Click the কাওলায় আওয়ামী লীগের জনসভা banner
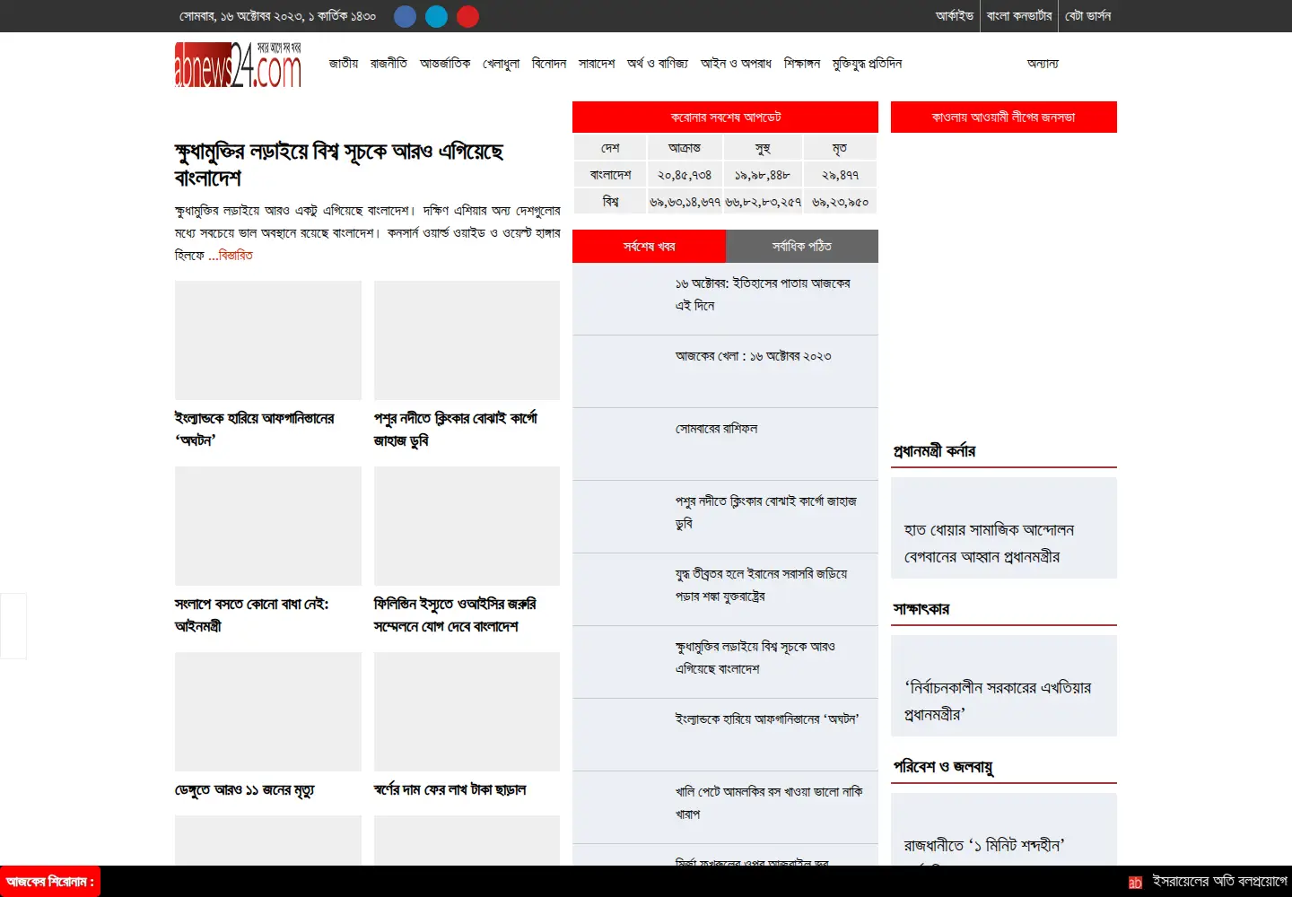Image resolution: width=1292 pixels, height=897 pixels. point(1004,118)
